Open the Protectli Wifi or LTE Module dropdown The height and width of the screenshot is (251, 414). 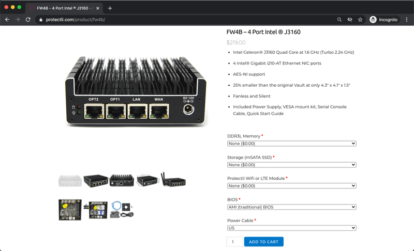[x=291, y=186]
